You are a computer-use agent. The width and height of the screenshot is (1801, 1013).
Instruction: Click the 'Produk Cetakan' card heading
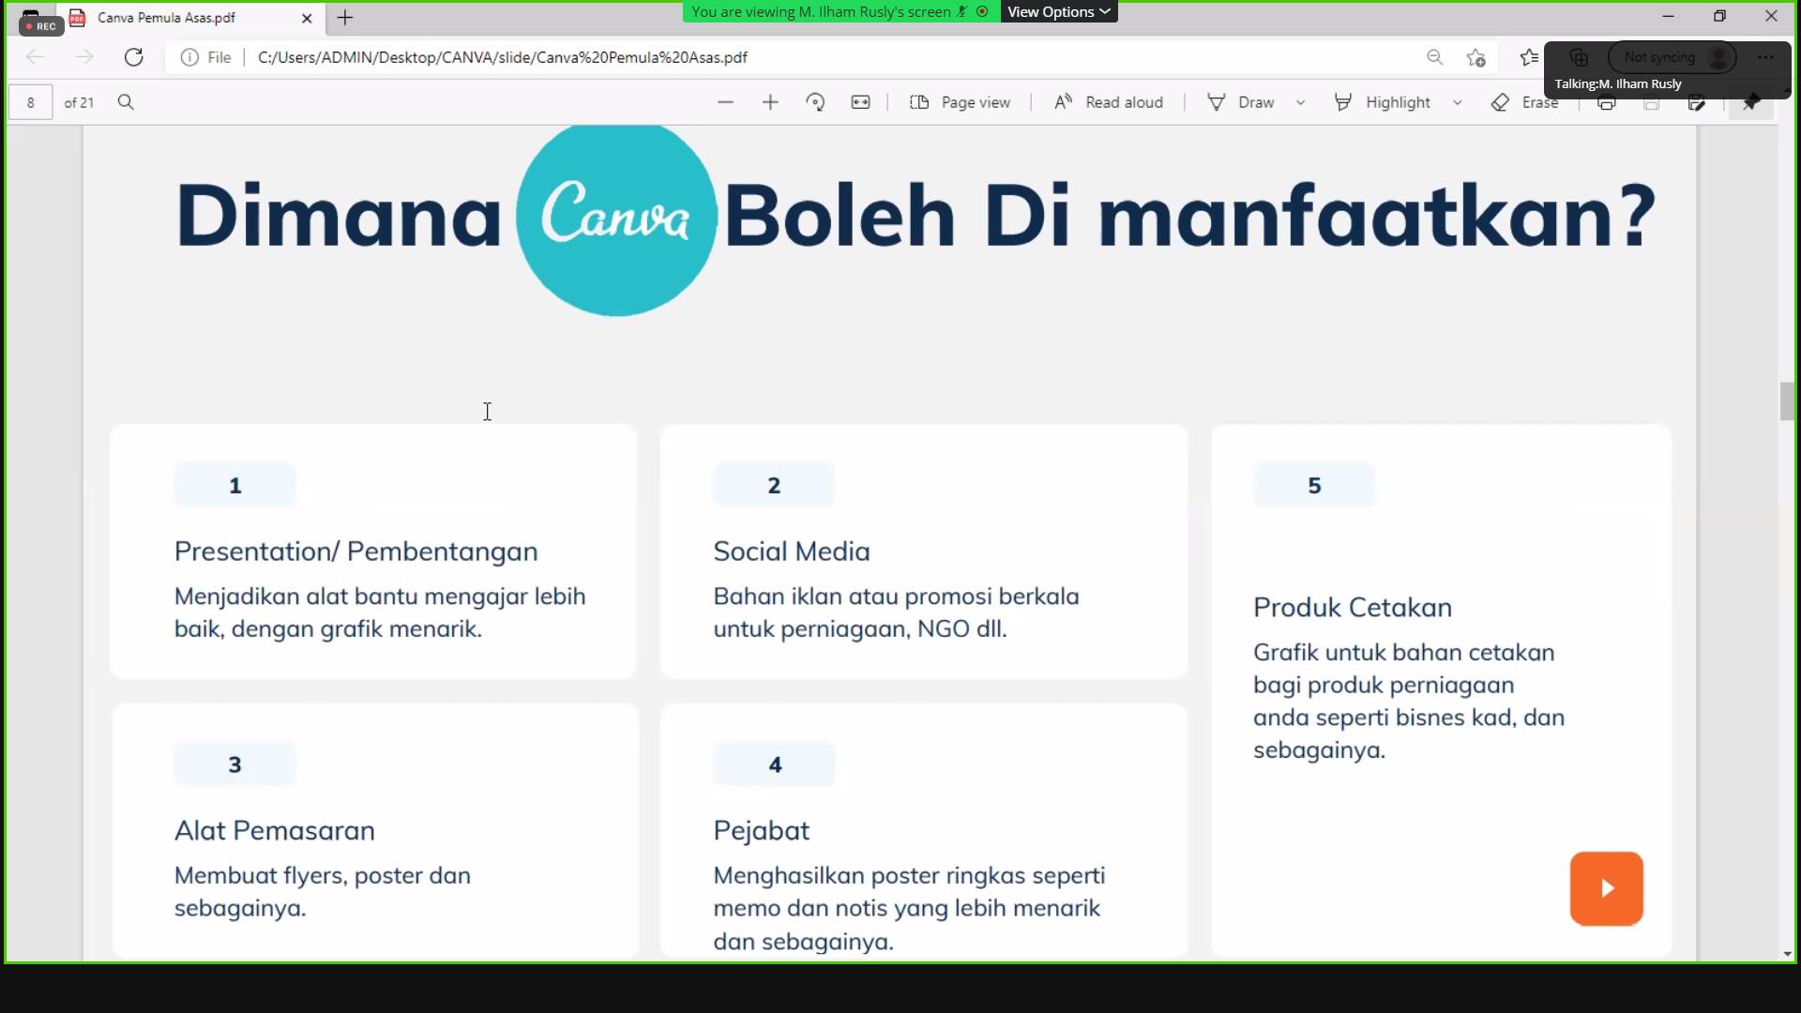pos(1353,608)
